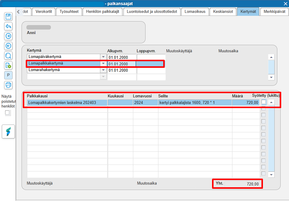Close the palkansaajat window

point(285,4)
